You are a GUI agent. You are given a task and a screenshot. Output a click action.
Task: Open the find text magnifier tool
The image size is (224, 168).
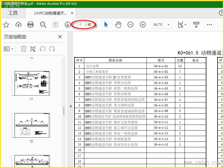click(43, 25)
